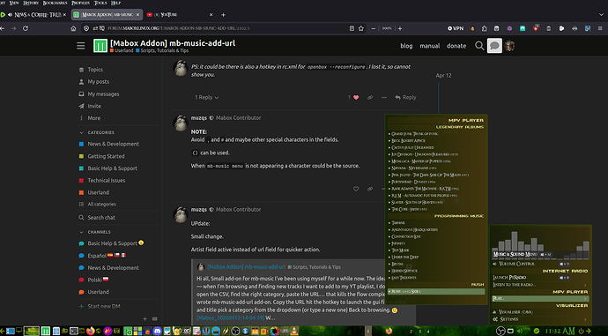The height and width of the screenshot is (336, 608).
Task: Open the Bookmarks menu
Action: (x=55, y=3)
